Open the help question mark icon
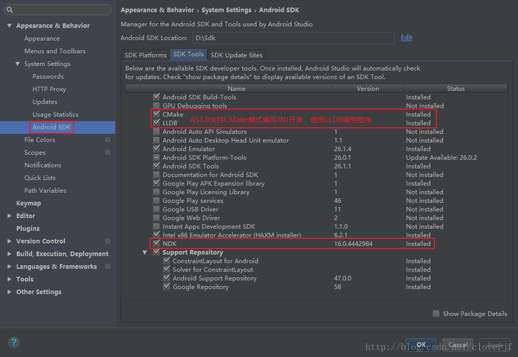 point(14,342)
